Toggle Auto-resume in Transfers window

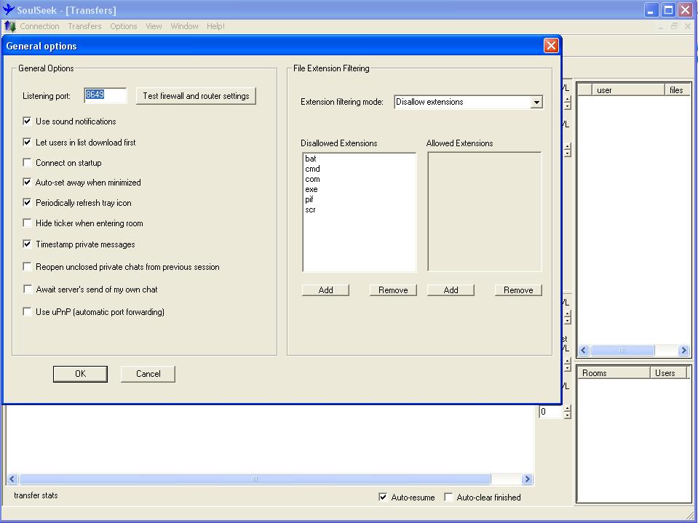[x=383, y=498]
